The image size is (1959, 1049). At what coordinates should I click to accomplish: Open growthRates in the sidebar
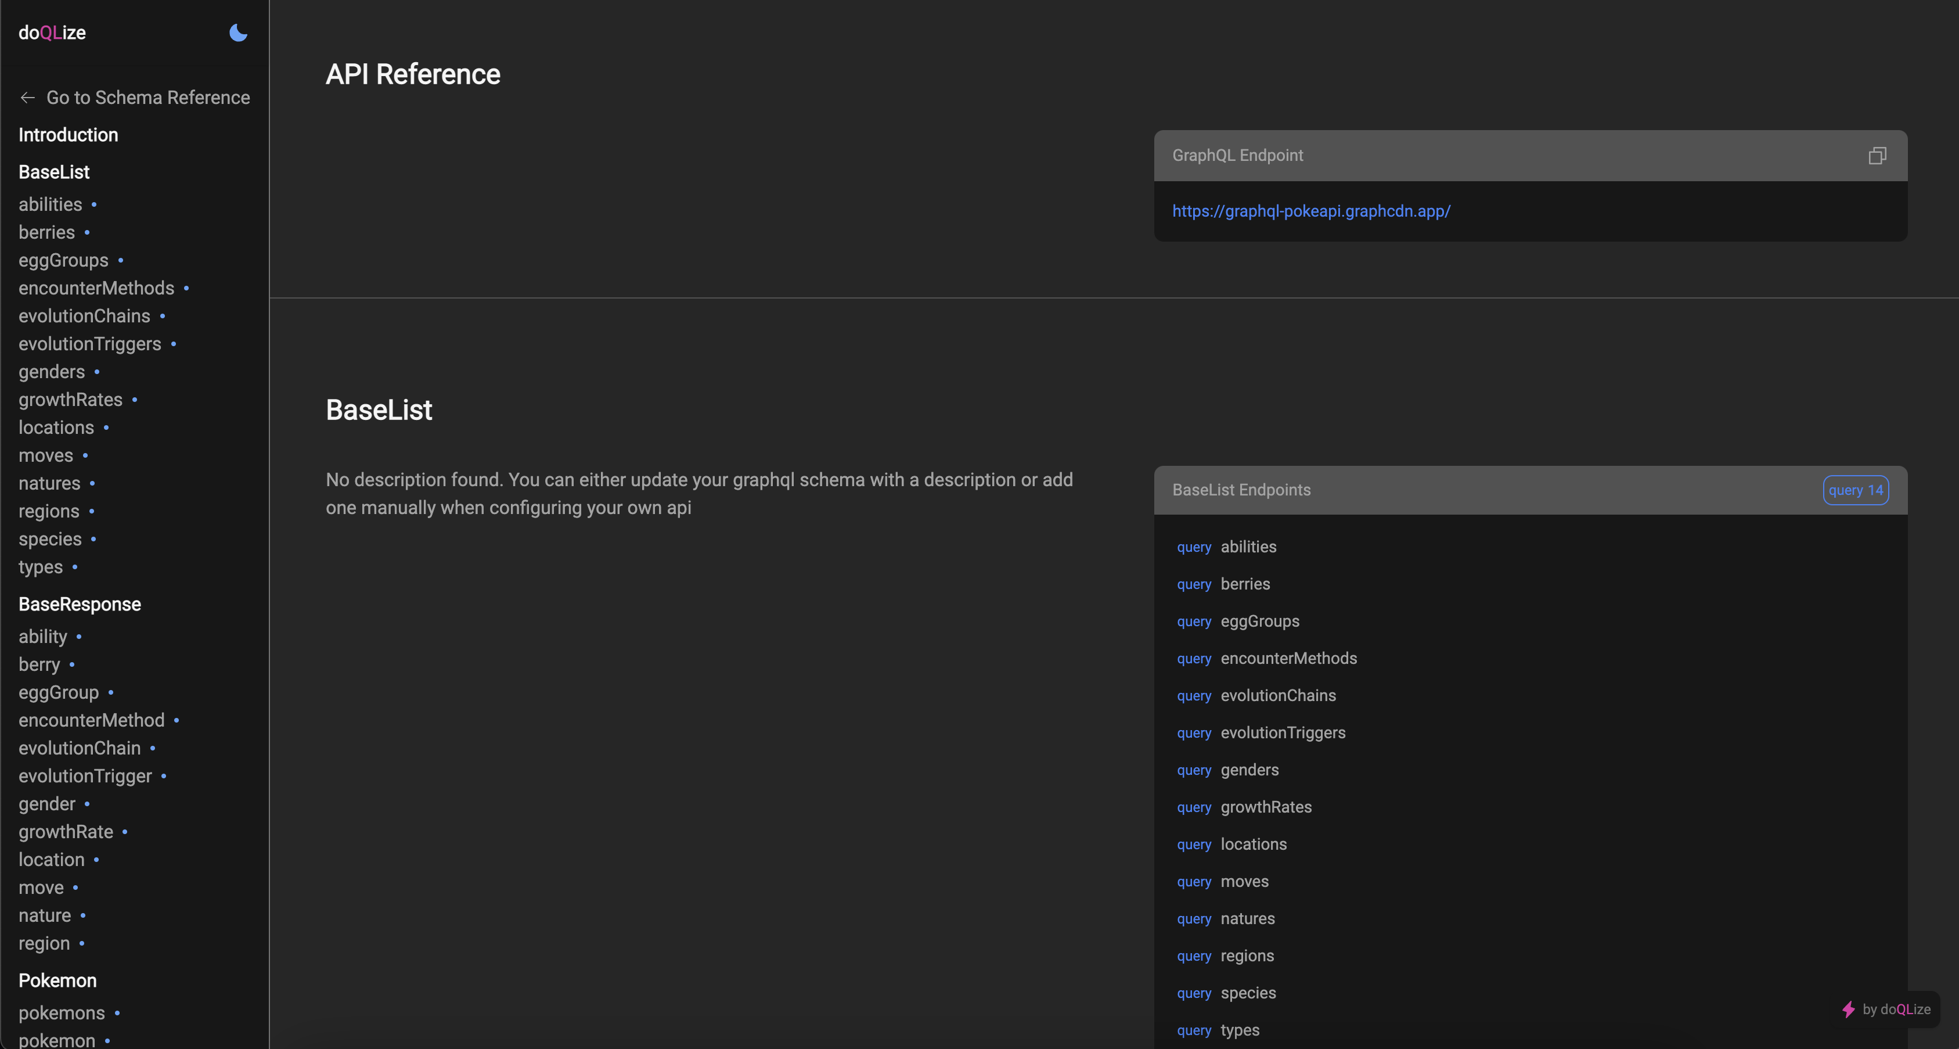pyautogui.click(x=71, y=400)
